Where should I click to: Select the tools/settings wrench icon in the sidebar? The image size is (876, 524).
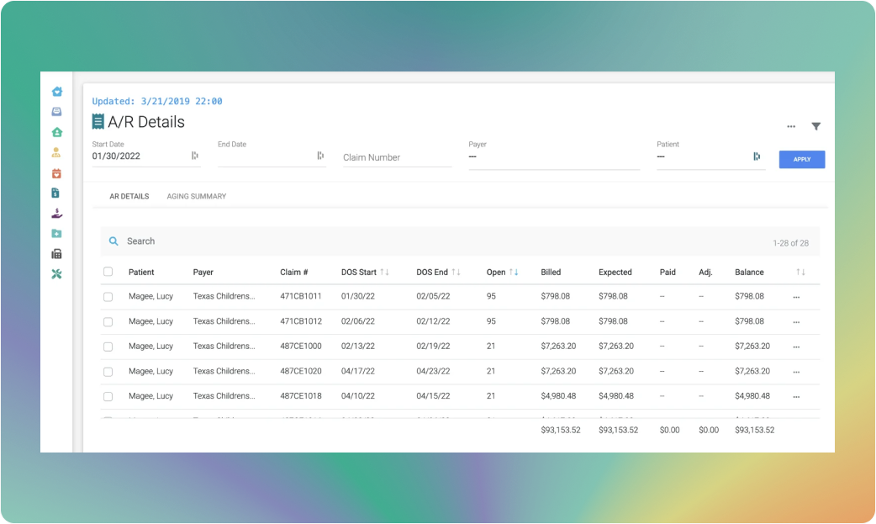click(56, 273)
